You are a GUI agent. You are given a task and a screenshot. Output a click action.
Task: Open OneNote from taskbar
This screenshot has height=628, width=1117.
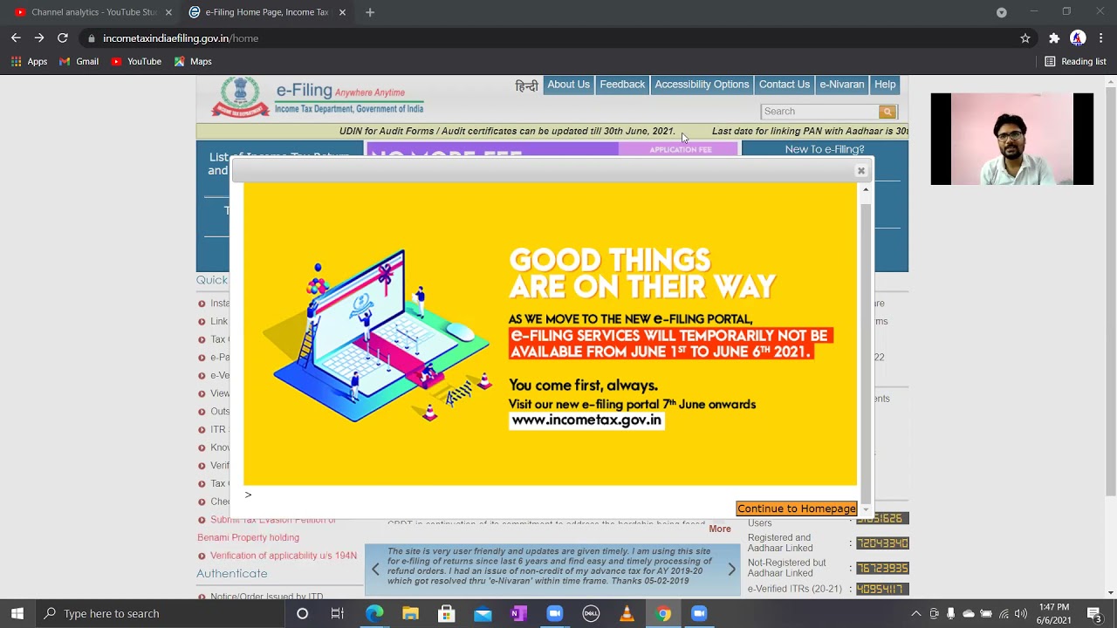pyautogui.click(x=518, y=614)
